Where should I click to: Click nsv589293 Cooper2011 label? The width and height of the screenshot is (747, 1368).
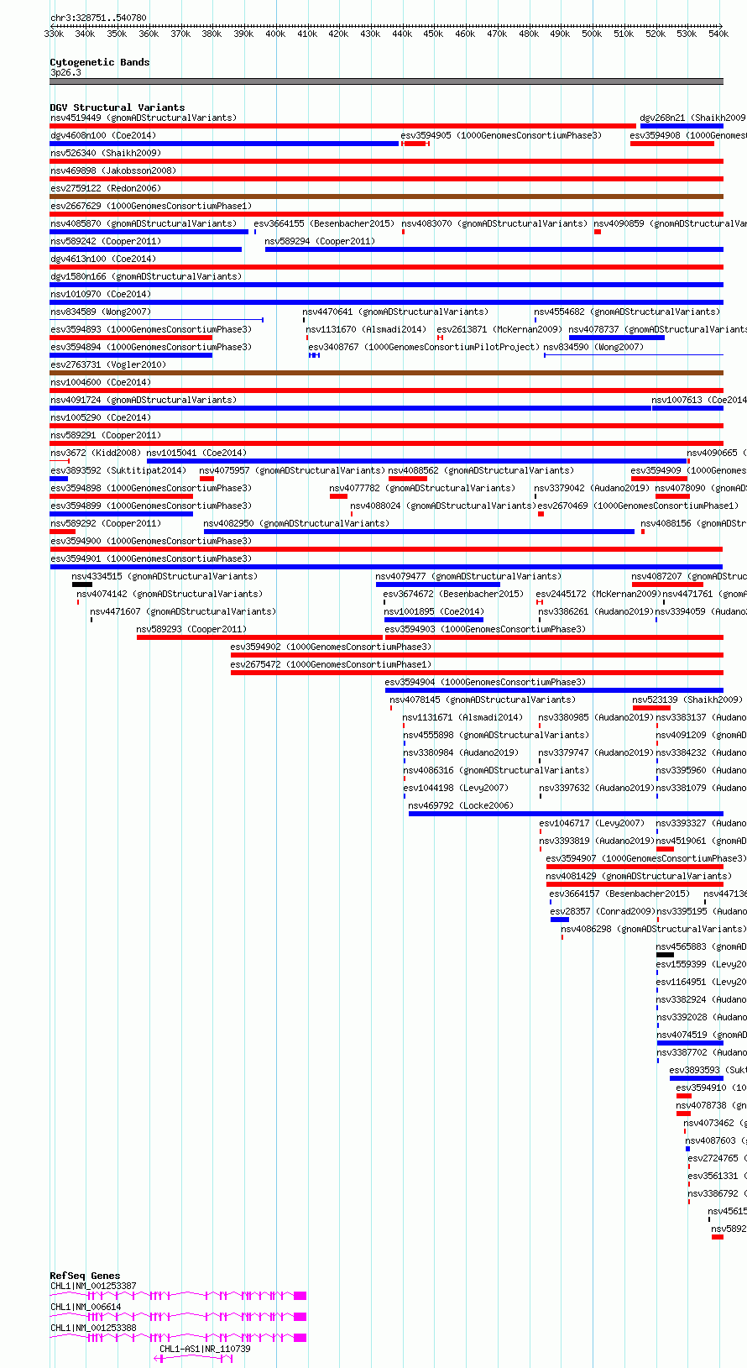(x=192, y=630)
